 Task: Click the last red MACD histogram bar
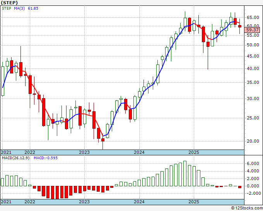point(240,187)
